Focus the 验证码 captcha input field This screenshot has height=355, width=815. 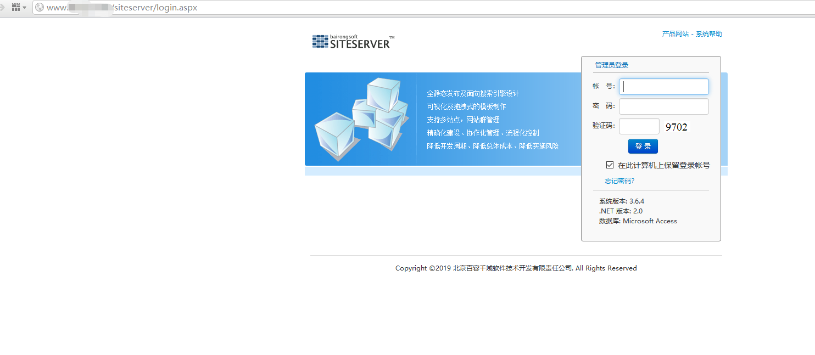639,126
